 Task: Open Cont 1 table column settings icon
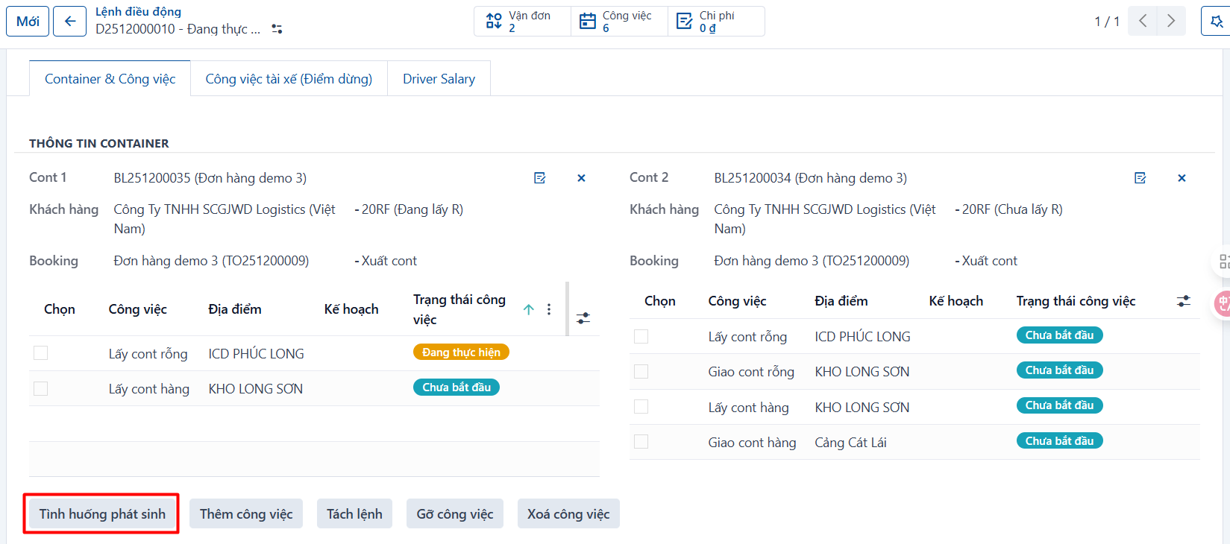click(x=583, y=317)
